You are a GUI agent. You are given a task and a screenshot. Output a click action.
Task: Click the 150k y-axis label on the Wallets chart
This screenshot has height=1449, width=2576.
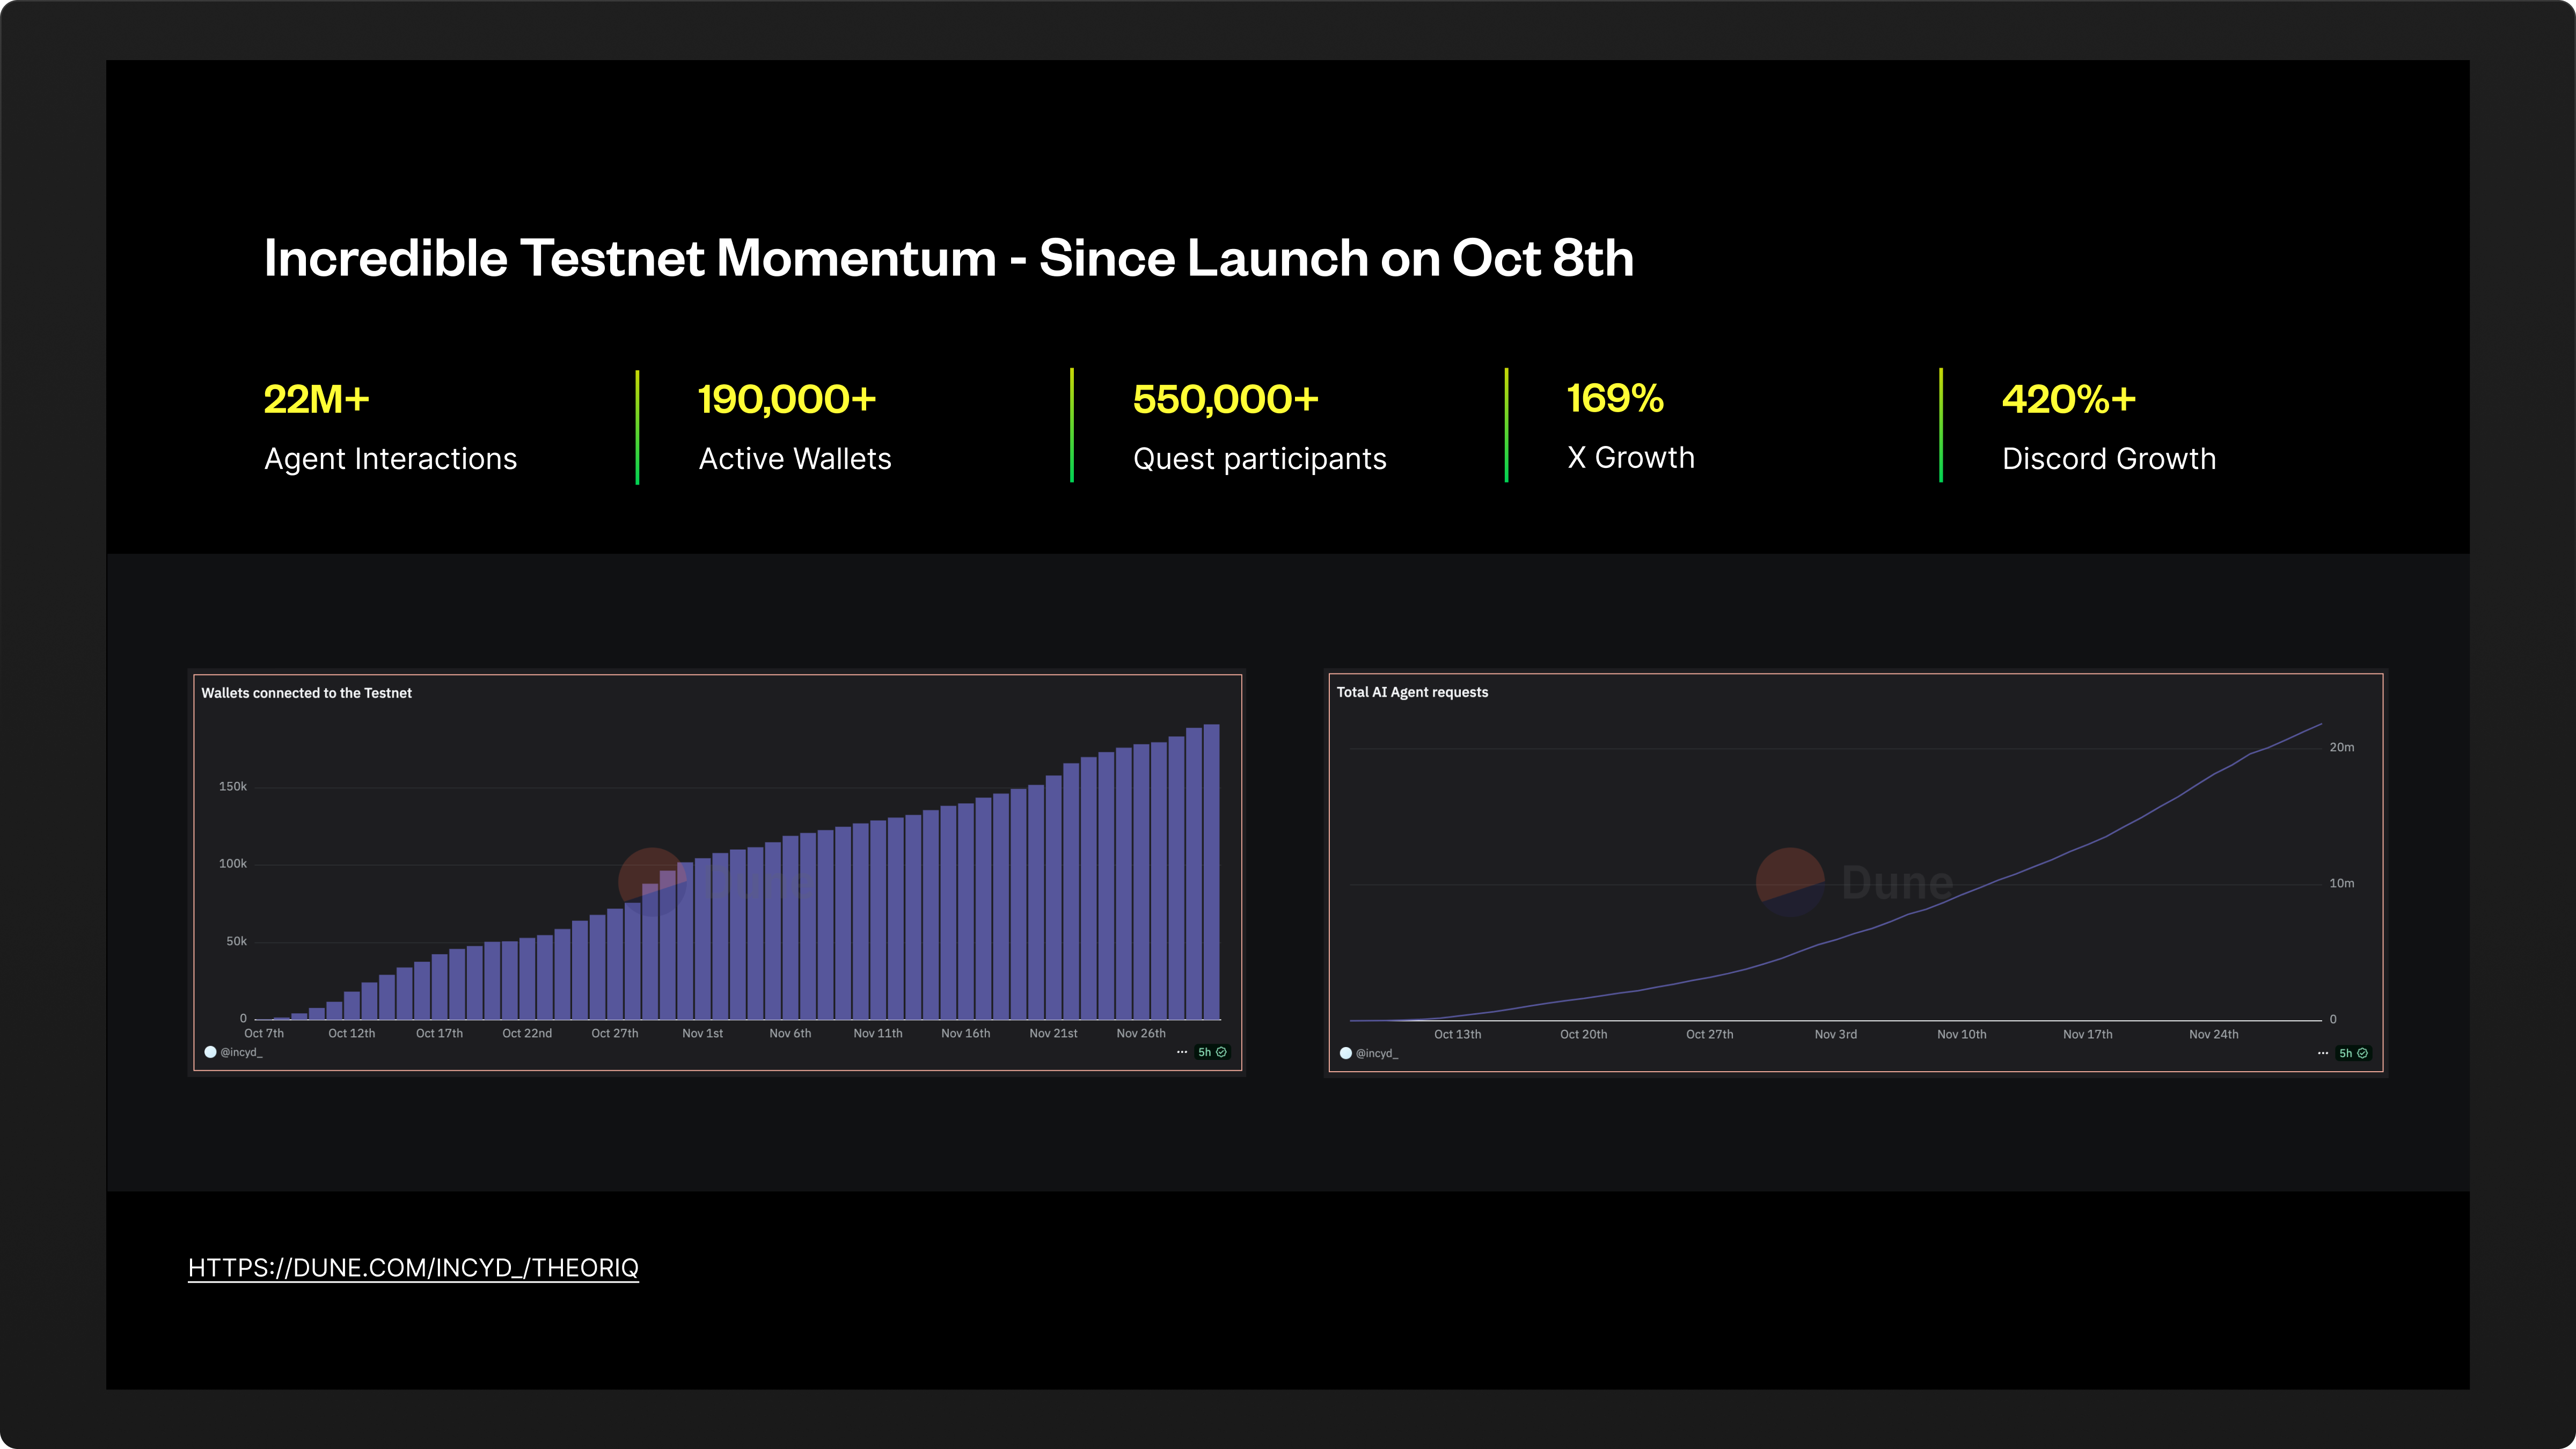click(233, 787)
